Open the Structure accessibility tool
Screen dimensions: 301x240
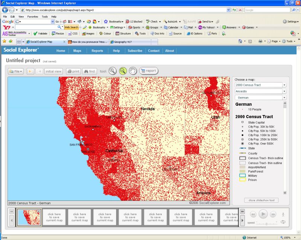(x=123, y=33)
